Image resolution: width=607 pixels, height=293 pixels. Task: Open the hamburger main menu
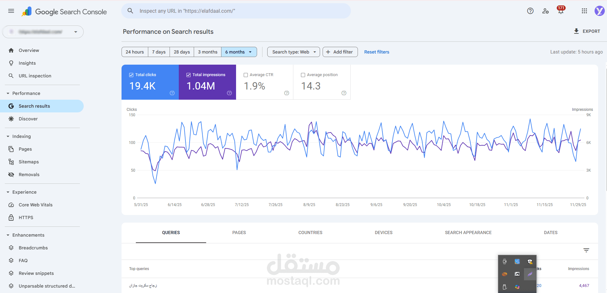(11, 11)
